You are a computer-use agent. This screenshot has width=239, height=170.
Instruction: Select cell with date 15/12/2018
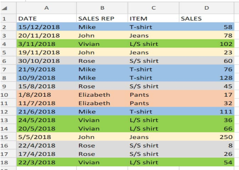pos(46,27)
